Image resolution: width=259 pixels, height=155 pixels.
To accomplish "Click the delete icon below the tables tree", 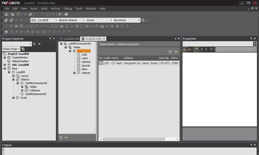I will point(66,138).
